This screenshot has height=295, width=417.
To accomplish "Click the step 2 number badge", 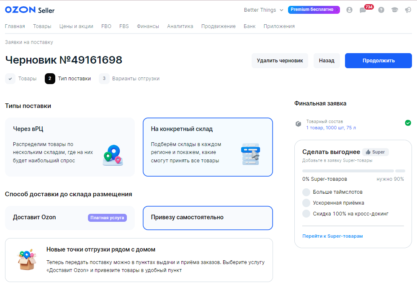I will [50, 79].
